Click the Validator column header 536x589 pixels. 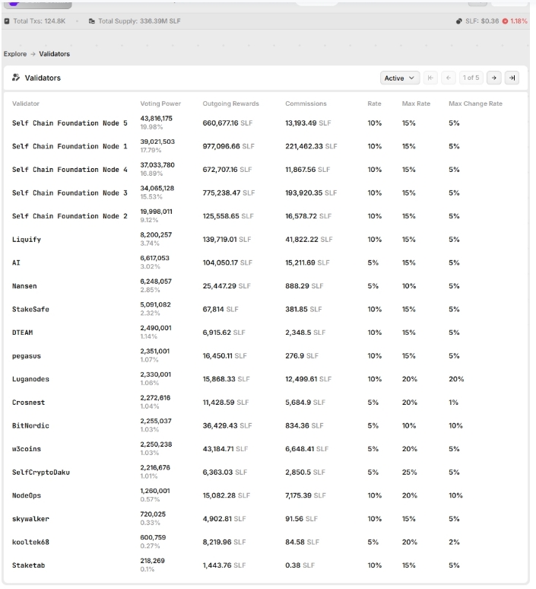(x=26, y=103)
